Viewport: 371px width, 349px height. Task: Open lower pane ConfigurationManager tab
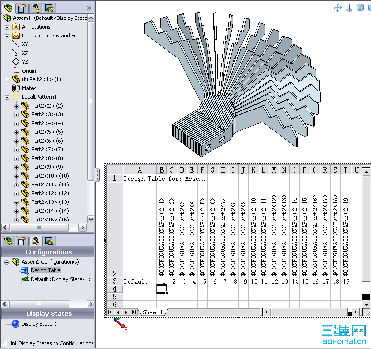tap(36, 241)
